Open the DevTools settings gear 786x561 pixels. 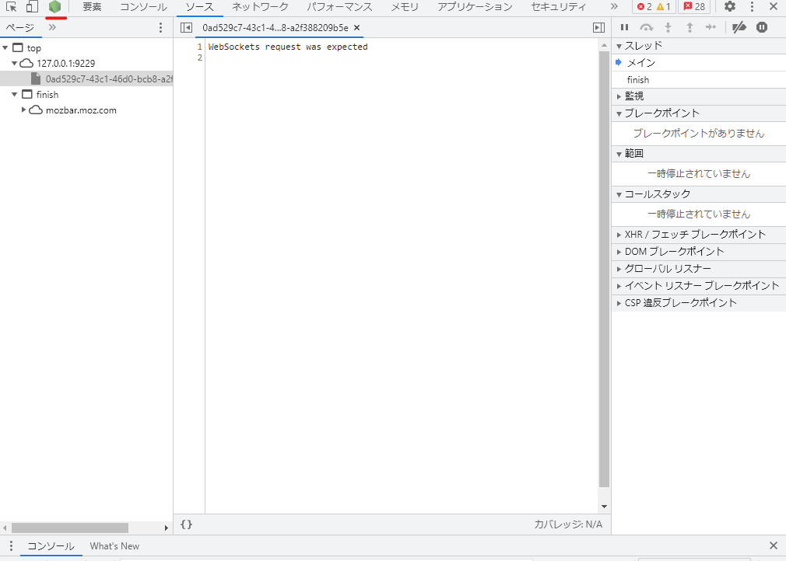coord(730,6)
